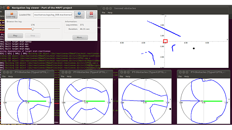The image size is (232, 130).
Task: Click the green direction line in leftmost PT-Obstacles plot
Action: tap(37, 101)
